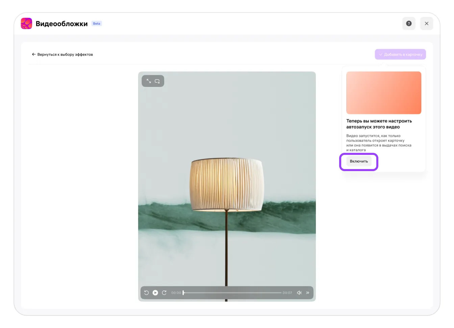This screenshot has height=328, width=454.
Task: Click the lamp shade in video preview
Action: (226, 184)
